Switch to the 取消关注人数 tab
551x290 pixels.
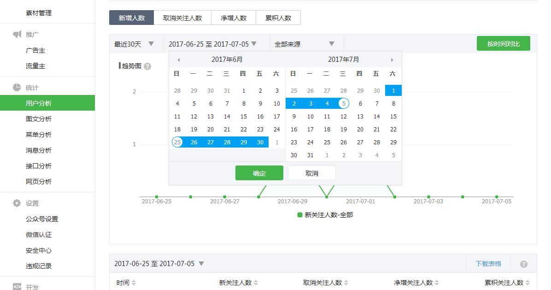tap(182, 18)
